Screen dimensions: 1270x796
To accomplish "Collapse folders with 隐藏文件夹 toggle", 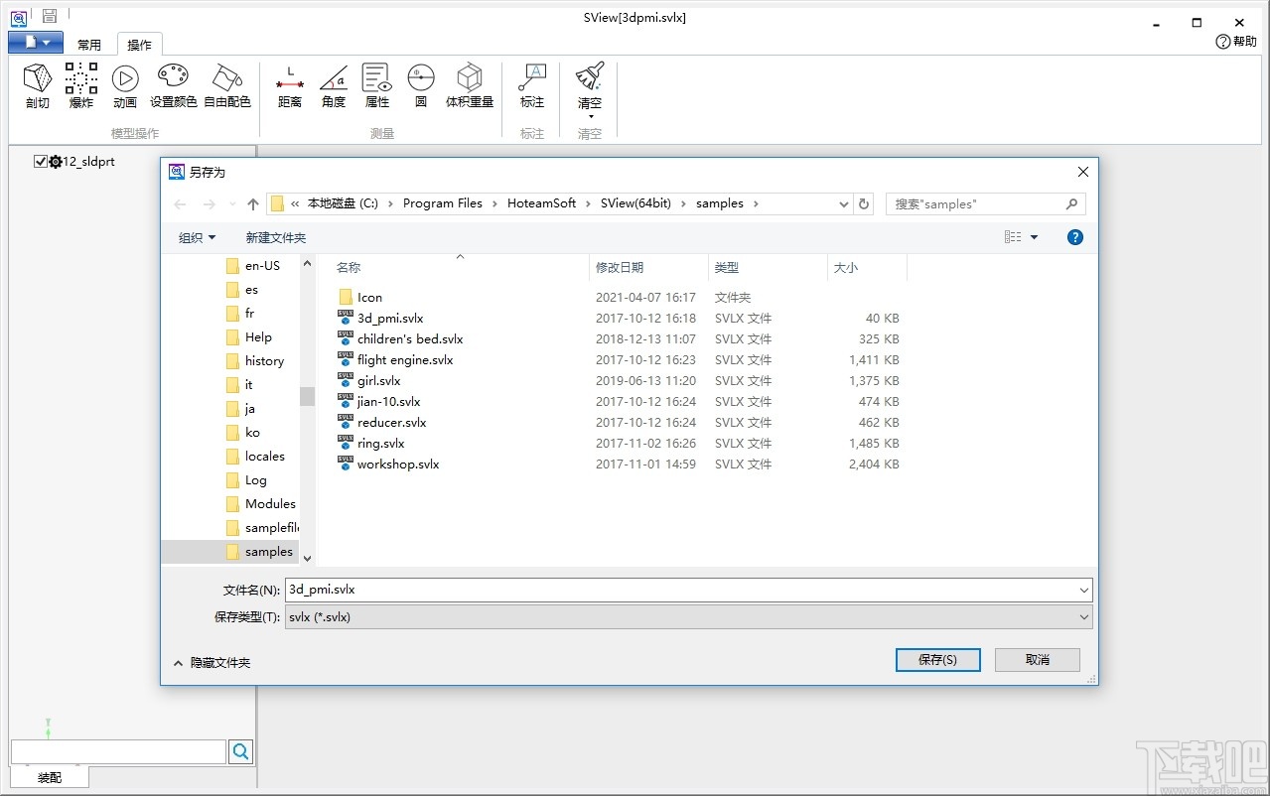I will (212, 663).
